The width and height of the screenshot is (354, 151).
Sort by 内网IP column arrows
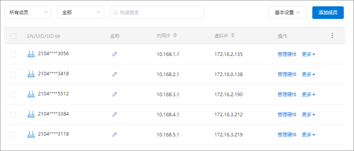coord(175,35)
